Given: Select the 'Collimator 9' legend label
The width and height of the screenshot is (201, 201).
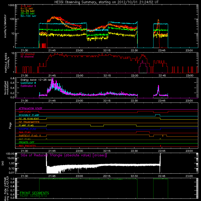Looking at the screenshot, I should [x=28, y=86].
